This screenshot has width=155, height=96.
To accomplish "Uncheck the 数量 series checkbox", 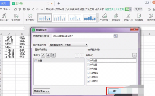I will click(36, 61).
